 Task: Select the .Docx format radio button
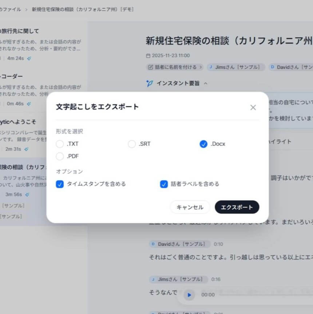click(x=203, y=144)
